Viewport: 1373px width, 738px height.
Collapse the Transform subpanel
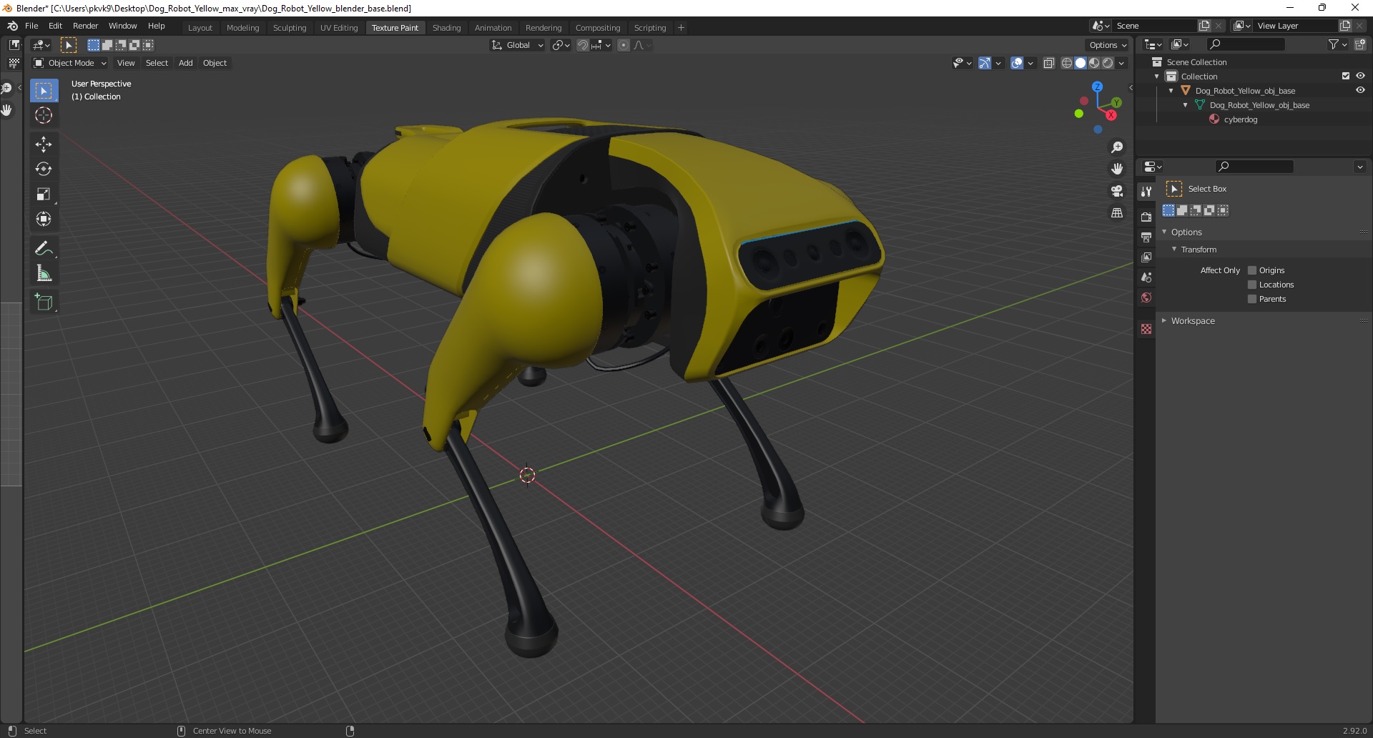pos(1199,249)
